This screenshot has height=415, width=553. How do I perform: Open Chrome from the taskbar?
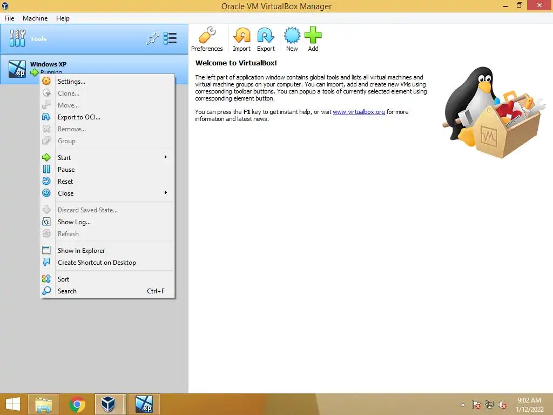[77, 404]
